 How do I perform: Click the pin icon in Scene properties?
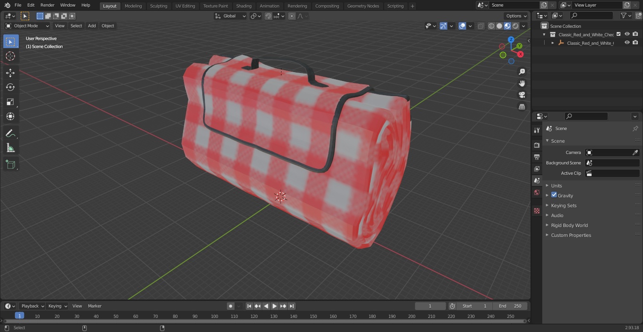(x=635, y=129)
